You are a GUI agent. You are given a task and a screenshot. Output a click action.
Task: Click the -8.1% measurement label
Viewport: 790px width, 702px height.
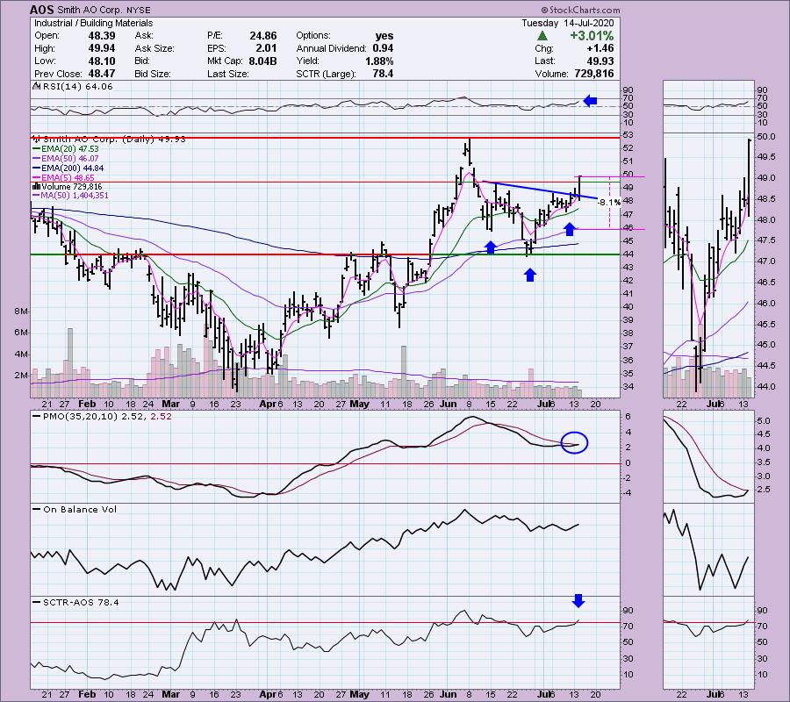click(608, 203)
